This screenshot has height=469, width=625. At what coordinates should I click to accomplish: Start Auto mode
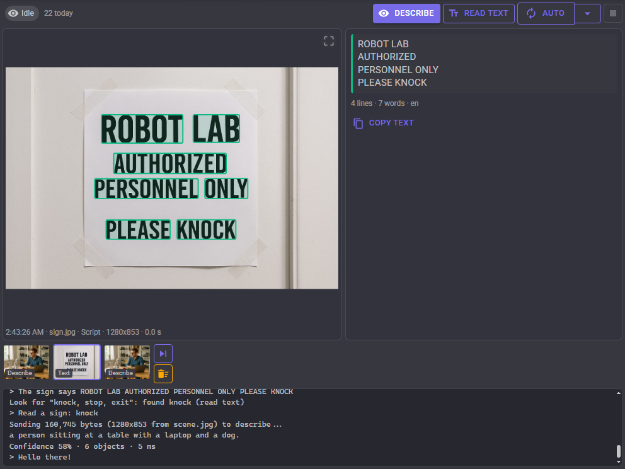[546, 14]
